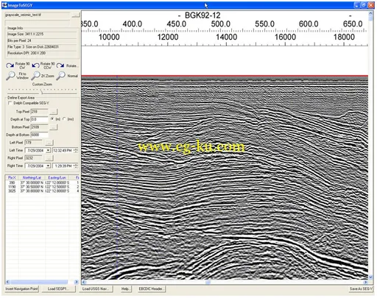This screenshot has height=298, width=377.
Task: Click the seismic view's scroll-left arrow
Action: pos(84,283)
